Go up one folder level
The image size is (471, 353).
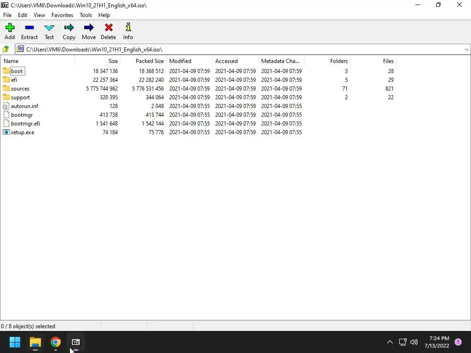(6, 49)
